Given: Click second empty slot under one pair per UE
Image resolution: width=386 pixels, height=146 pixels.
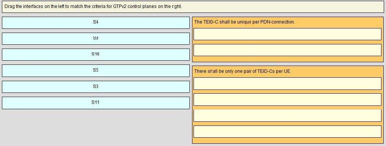Looking at the screenshot, I should [287, 99].
